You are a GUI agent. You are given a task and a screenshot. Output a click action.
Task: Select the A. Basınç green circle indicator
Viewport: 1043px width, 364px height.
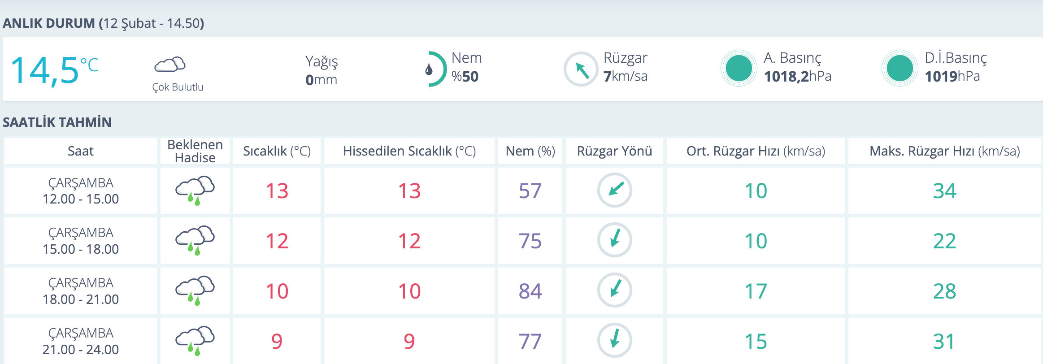(739, 68)
